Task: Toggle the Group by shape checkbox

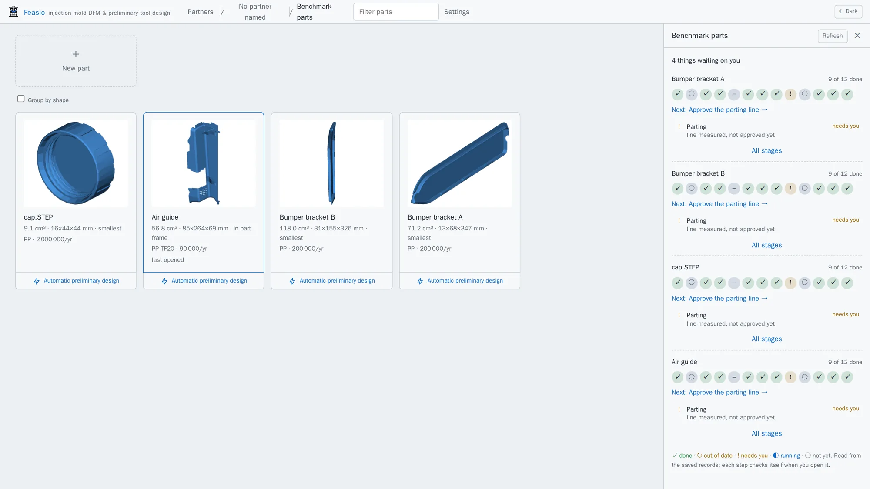Action: pos(21,99)
